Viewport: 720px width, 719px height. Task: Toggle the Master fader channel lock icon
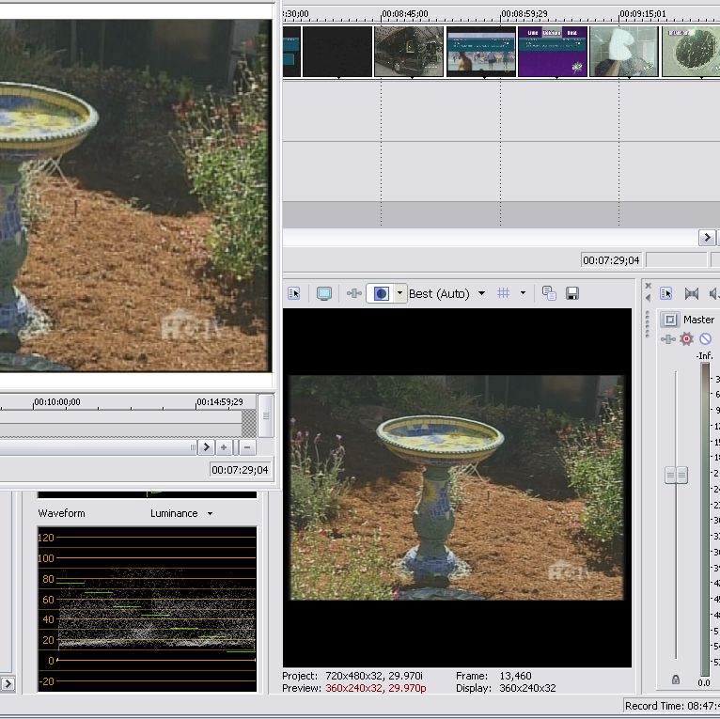pyautogui.click(x=676, y=680)
